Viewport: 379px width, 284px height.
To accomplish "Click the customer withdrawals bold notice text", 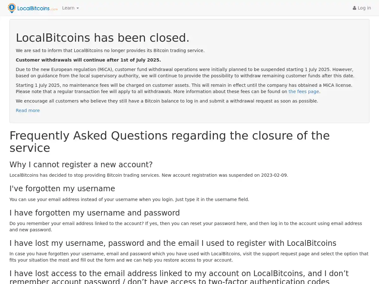I will [x=88, y=60].
